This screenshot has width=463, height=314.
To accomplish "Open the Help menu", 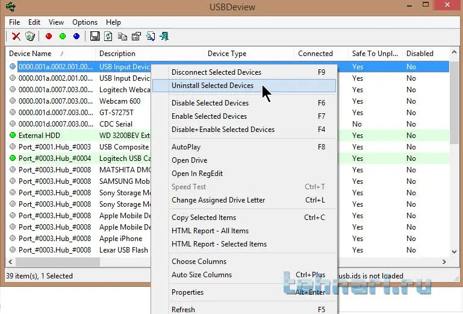I will (x=113, y=22).
